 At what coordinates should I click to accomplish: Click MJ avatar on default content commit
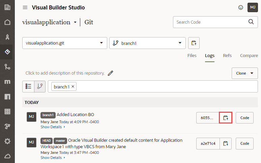[x=31, y=142]
